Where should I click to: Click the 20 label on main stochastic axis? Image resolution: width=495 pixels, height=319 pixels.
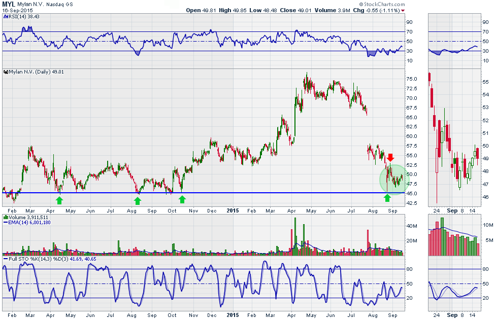(409, 298)
